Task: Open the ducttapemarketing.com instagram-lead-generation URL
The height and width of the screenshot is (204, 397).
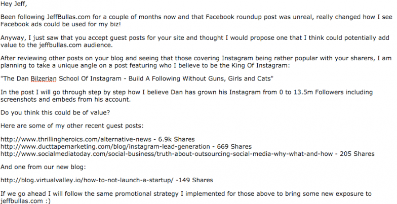Action: (105, 147)
